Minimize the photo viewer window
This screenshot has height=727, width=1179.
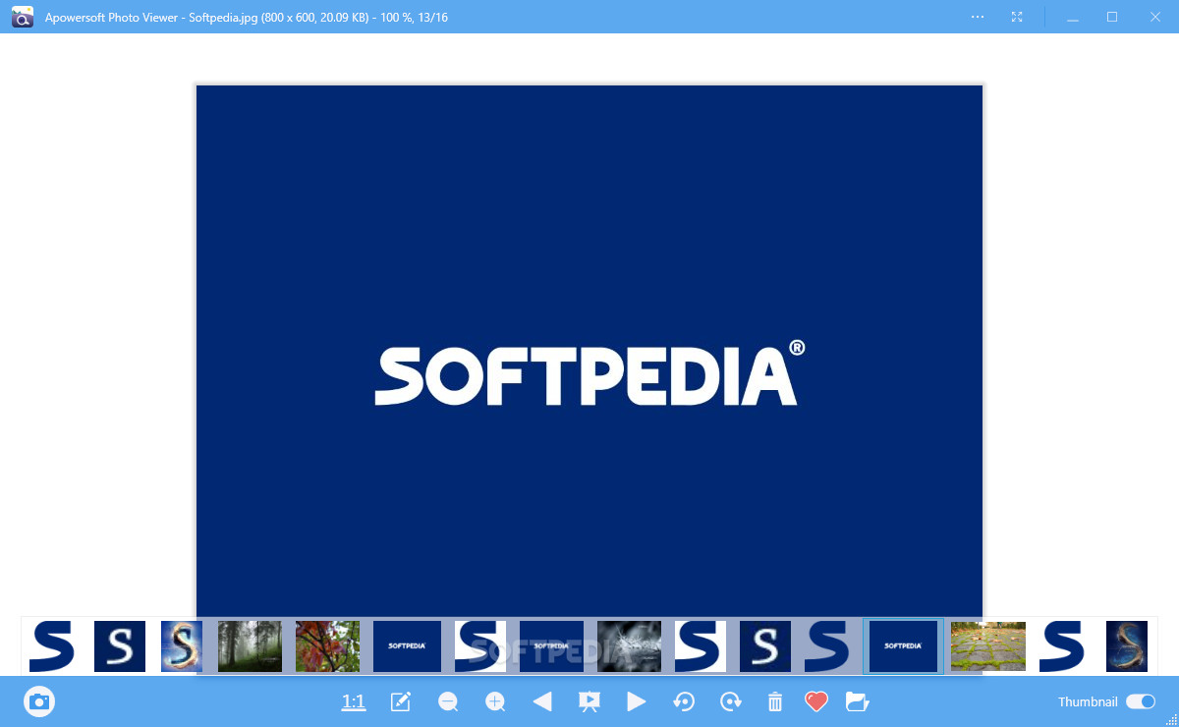click(x=1074, y=17)
